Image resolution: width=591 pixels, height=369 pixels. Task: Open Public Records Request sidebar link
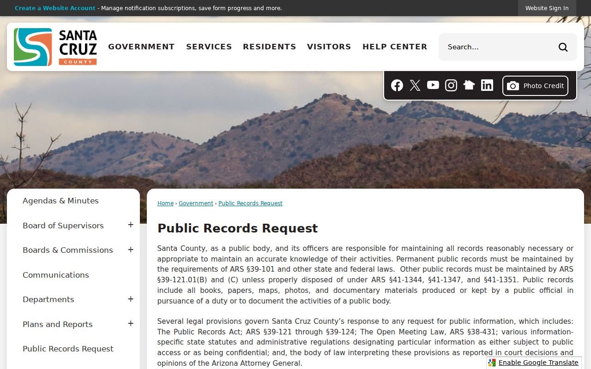click(68, 349)
